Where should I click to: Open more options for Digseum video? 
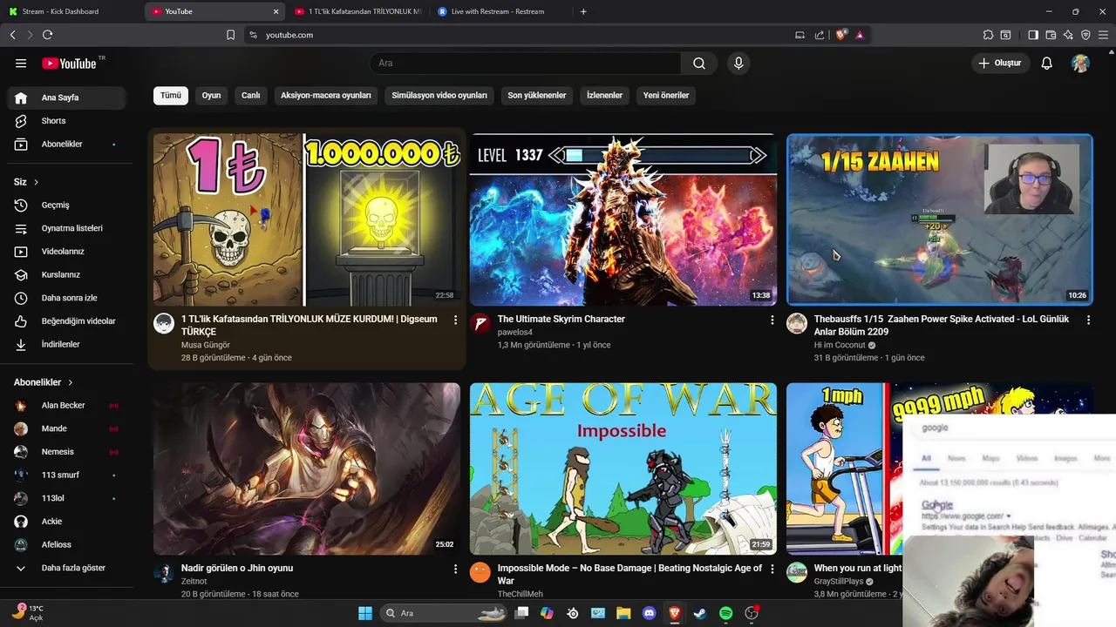click(455, 320)
